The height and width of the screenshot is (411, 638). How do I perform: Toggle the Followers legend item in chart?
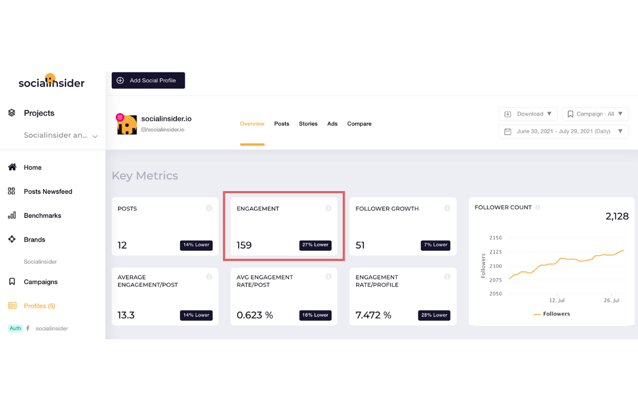(x=552, y=314)
